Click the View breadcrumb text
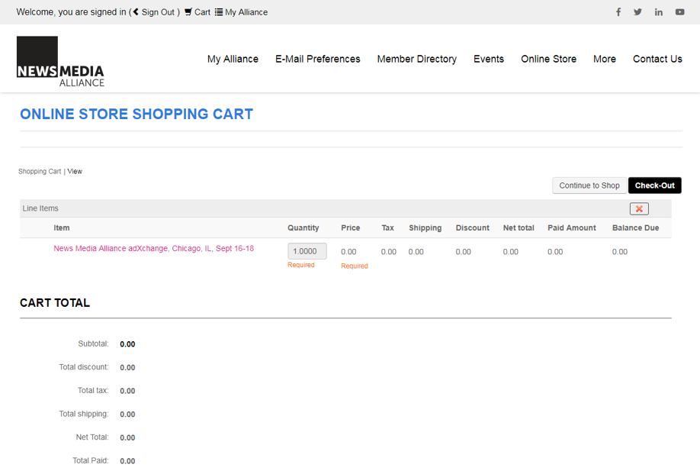The height and width of the screenshot is (471, 700). coord(75,172)
